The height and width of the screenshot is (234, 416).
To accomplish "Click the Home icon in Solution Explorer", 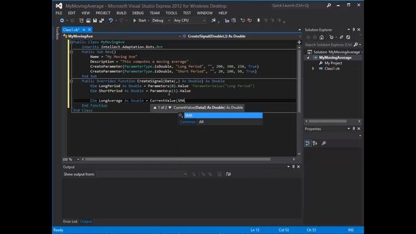I will click(322, 38).
